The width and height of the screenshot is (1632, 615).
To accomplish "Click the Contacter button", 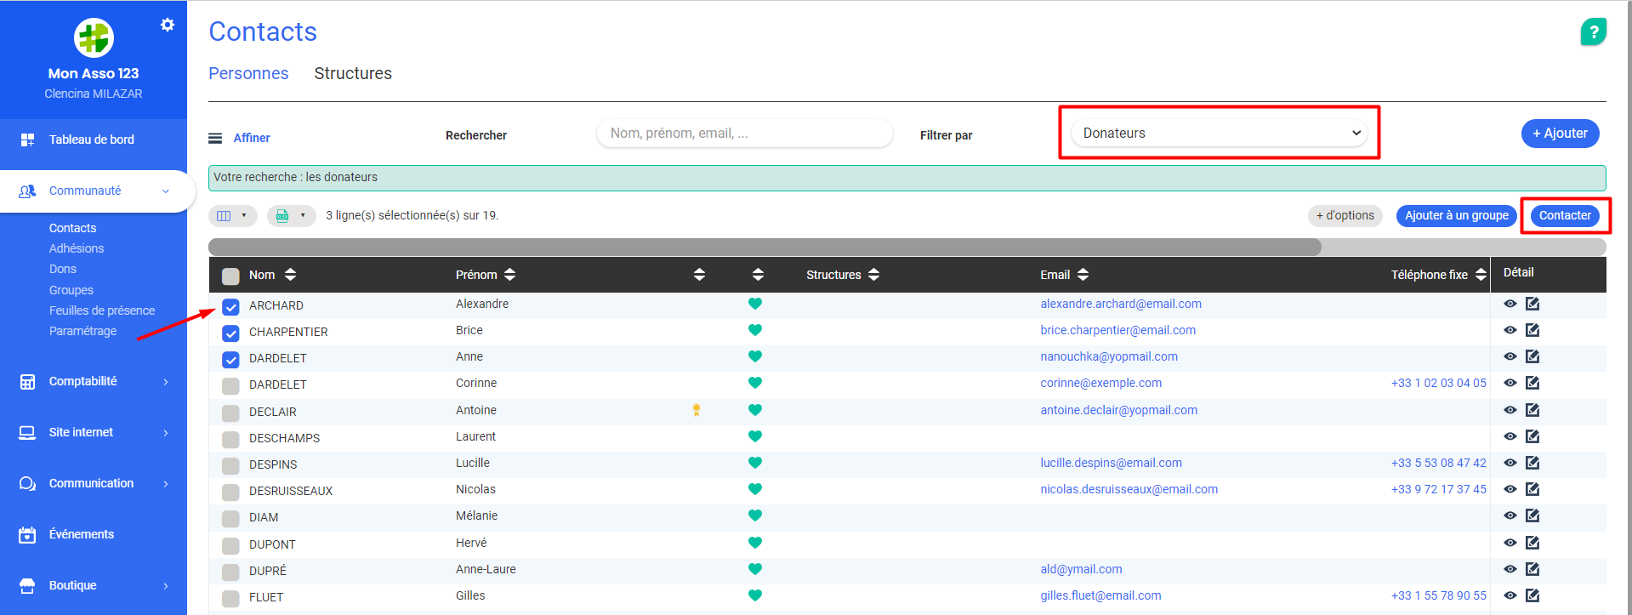I will coord(1565,215).
